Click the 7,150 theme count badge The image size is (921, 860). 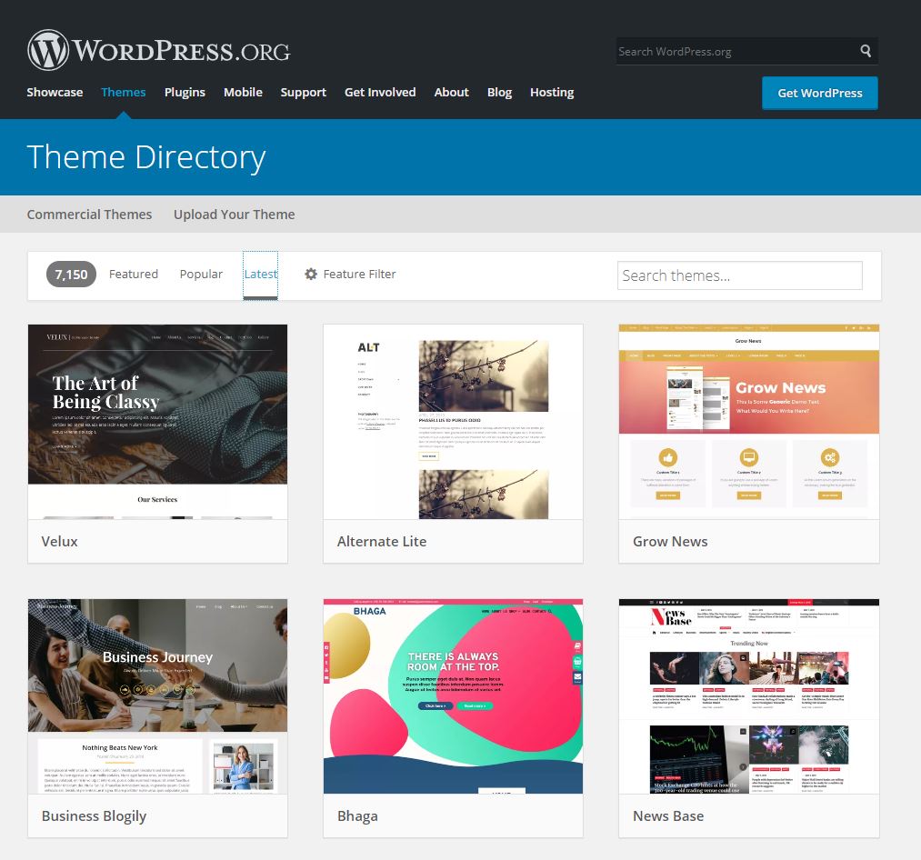(x=71, y=275)
